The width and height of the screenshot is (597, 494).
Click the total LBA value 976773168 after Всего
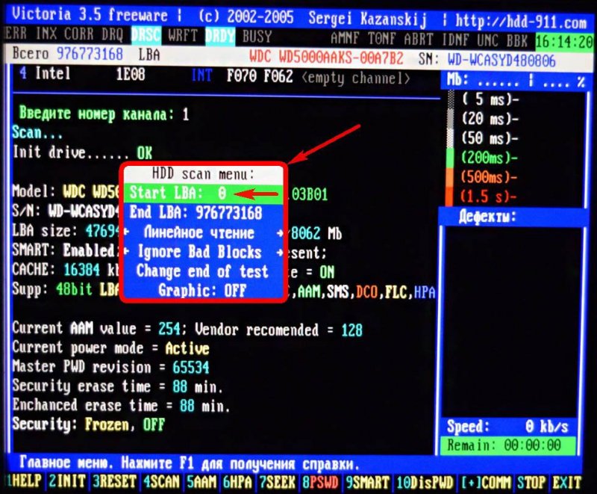coord(90,54)
